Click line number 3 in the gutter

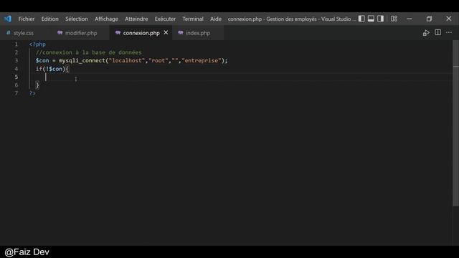coord(16,60)
